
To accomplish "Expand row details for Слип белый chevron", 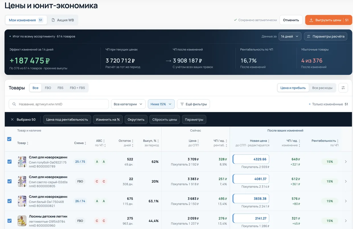I will (346, 201).
